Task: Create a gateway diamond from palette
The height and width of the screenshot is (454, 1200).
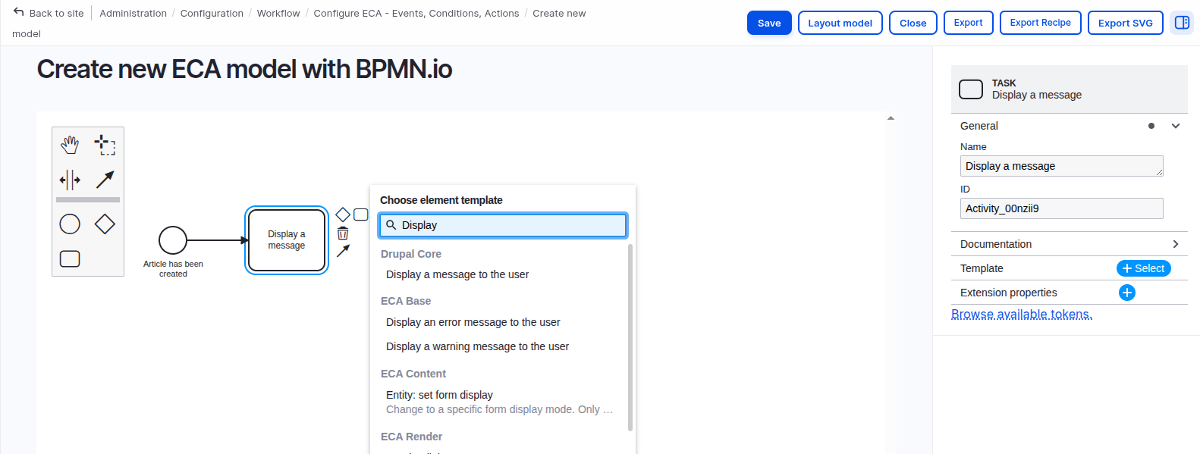Action: point(105,224)
